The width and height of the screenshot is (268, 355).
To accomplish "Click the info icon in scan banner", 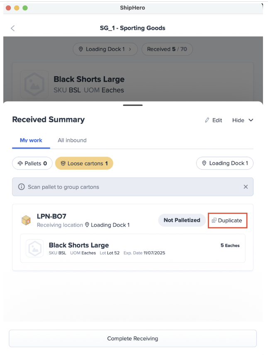I will pos(22,187).
